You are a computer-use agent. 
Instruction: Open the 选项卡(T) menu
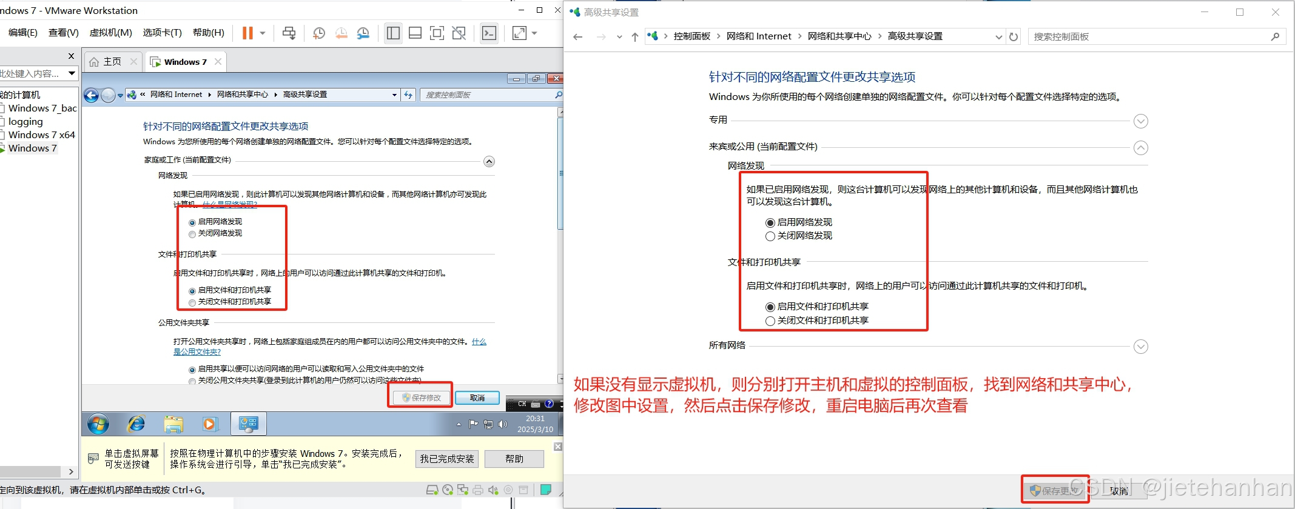coord(162,33)
